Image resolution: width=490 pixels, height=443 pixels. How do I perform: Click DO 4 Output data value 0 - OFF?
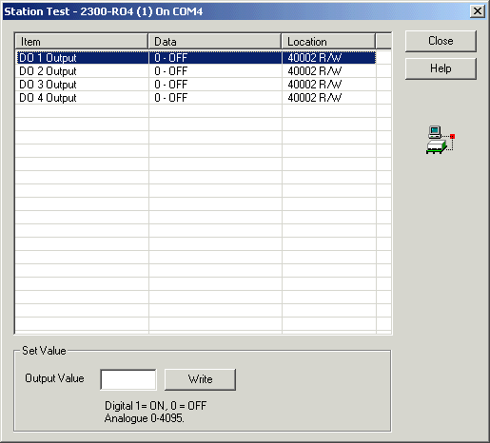click(x=171, y=98)
